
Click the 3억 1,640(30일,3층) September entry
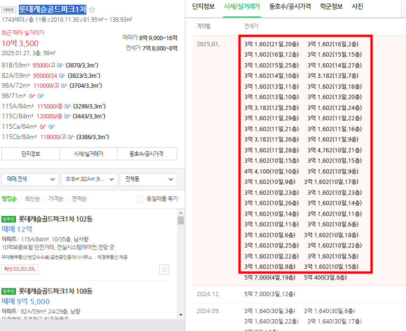point(270,311)
